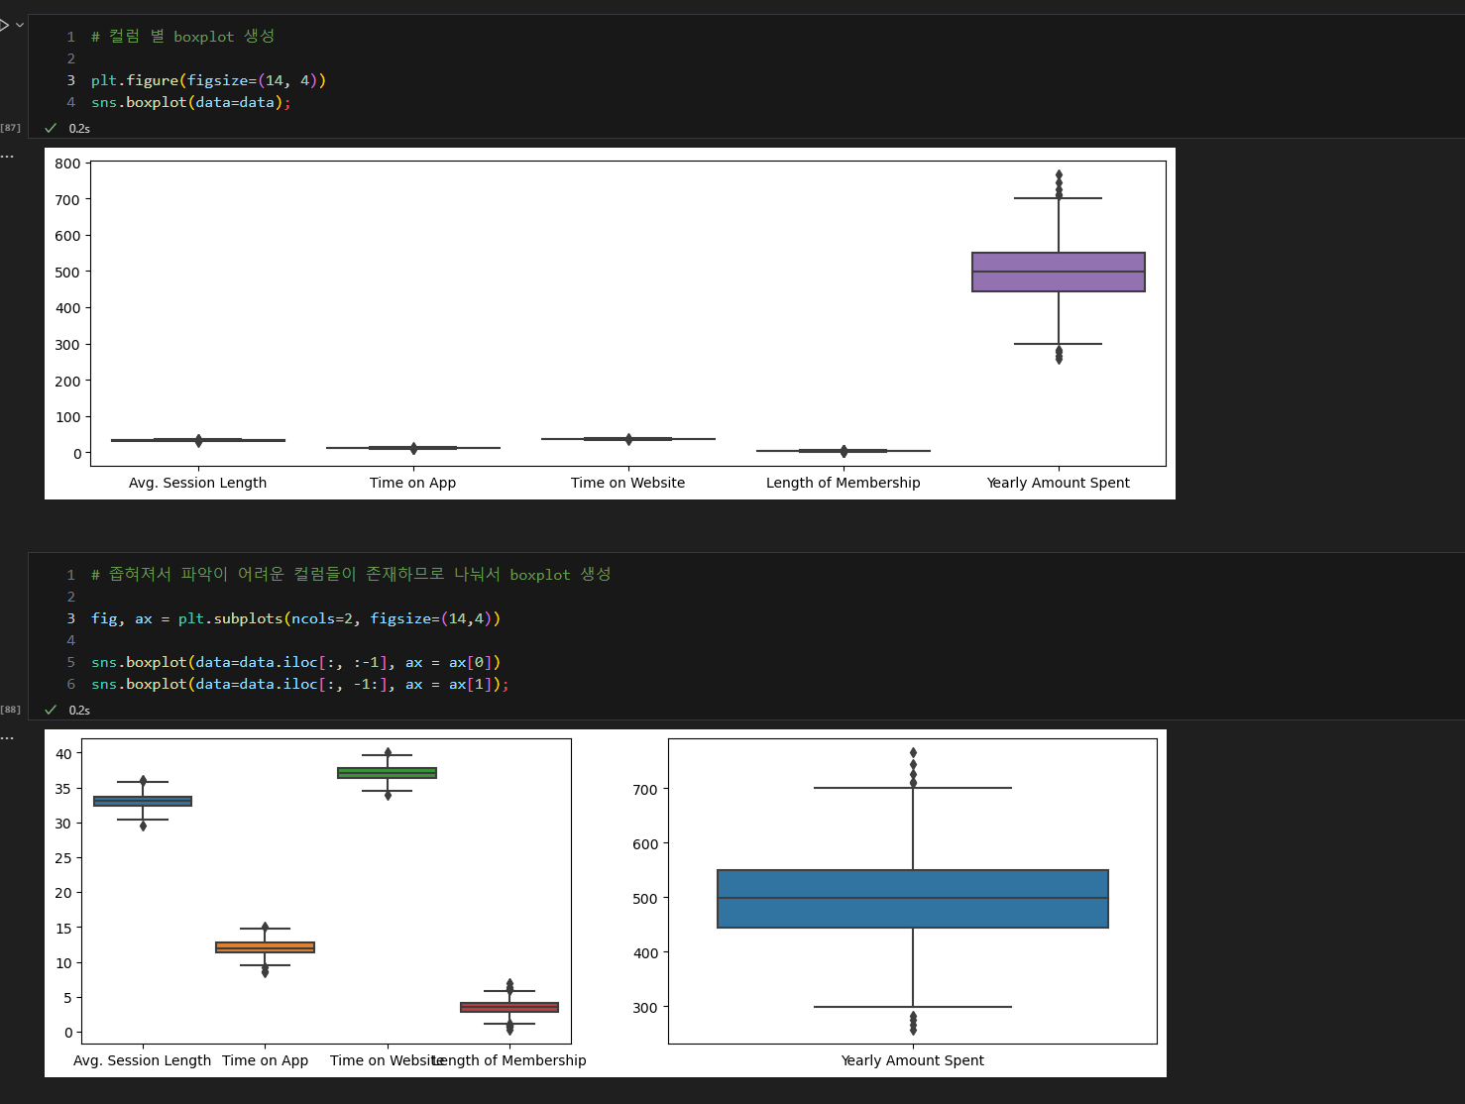Viewport: 1465px width, 1104px height.
Task: Open more actions ellipsis for second chart output
Action: [x=8, y=738]
